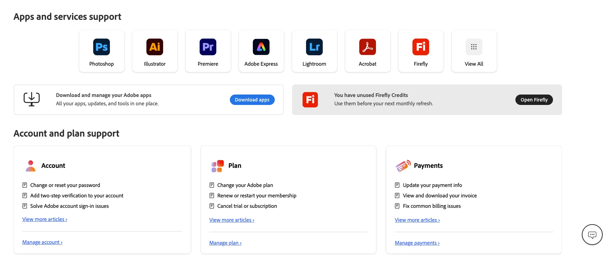
Task: Click the Account person icon
Action: [31, 166]
